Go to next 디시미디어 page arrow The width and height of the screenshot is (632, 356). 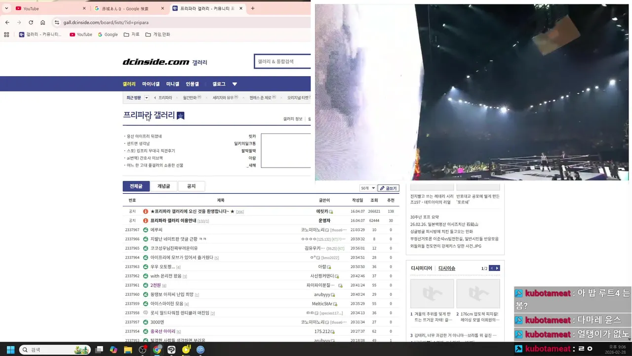coord(497,268)
